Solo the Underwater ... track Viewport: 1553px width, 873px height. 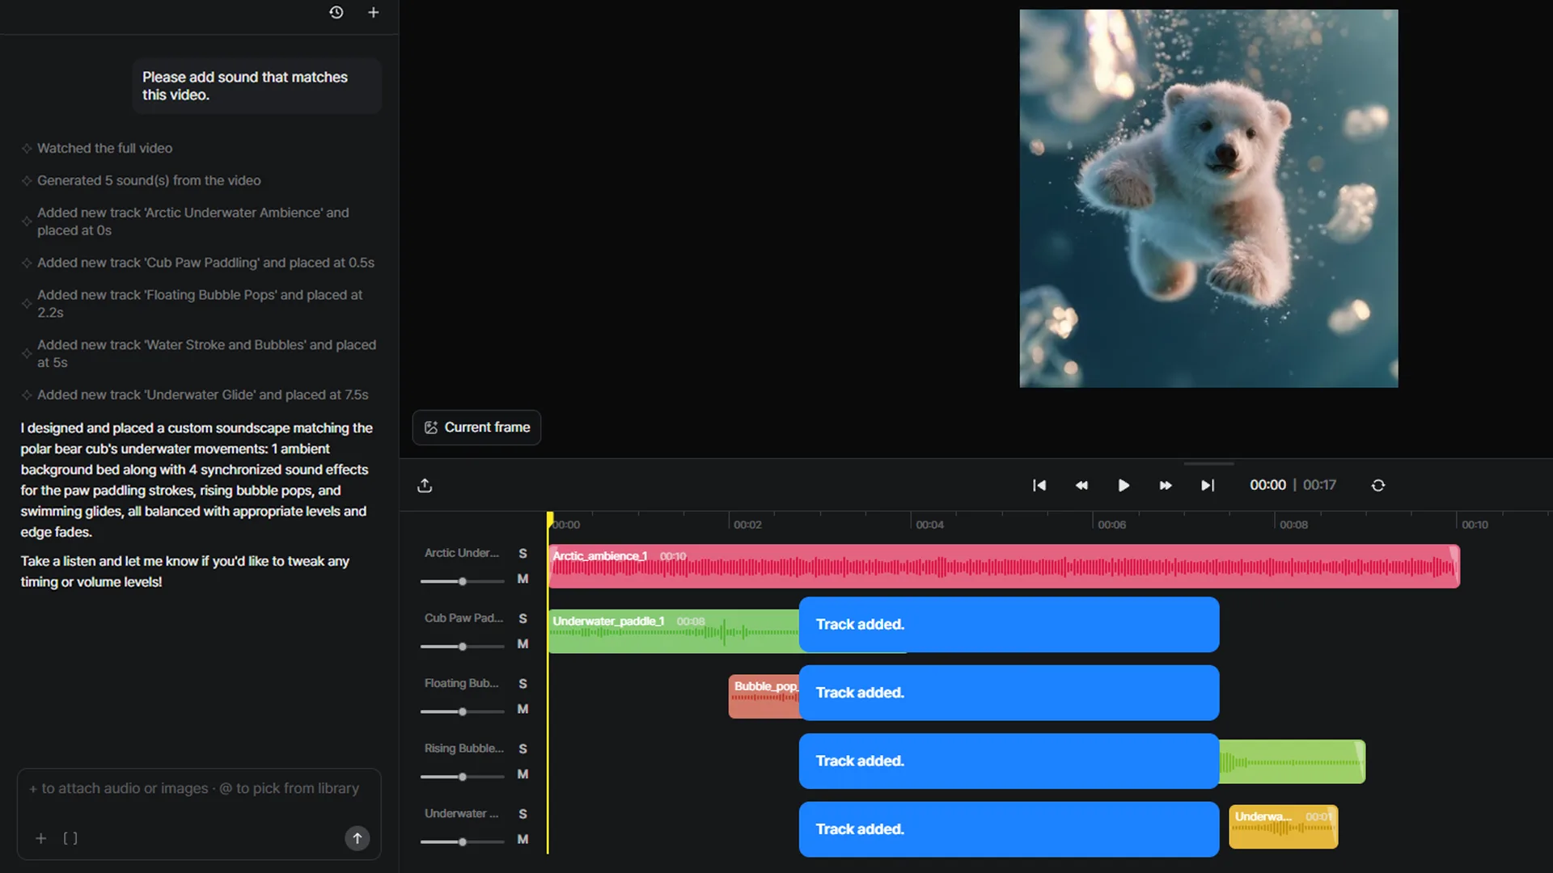click(523, 814)
